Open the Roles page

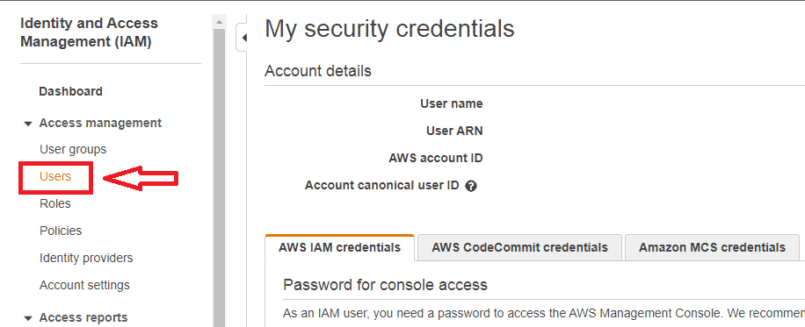(55, 204)
